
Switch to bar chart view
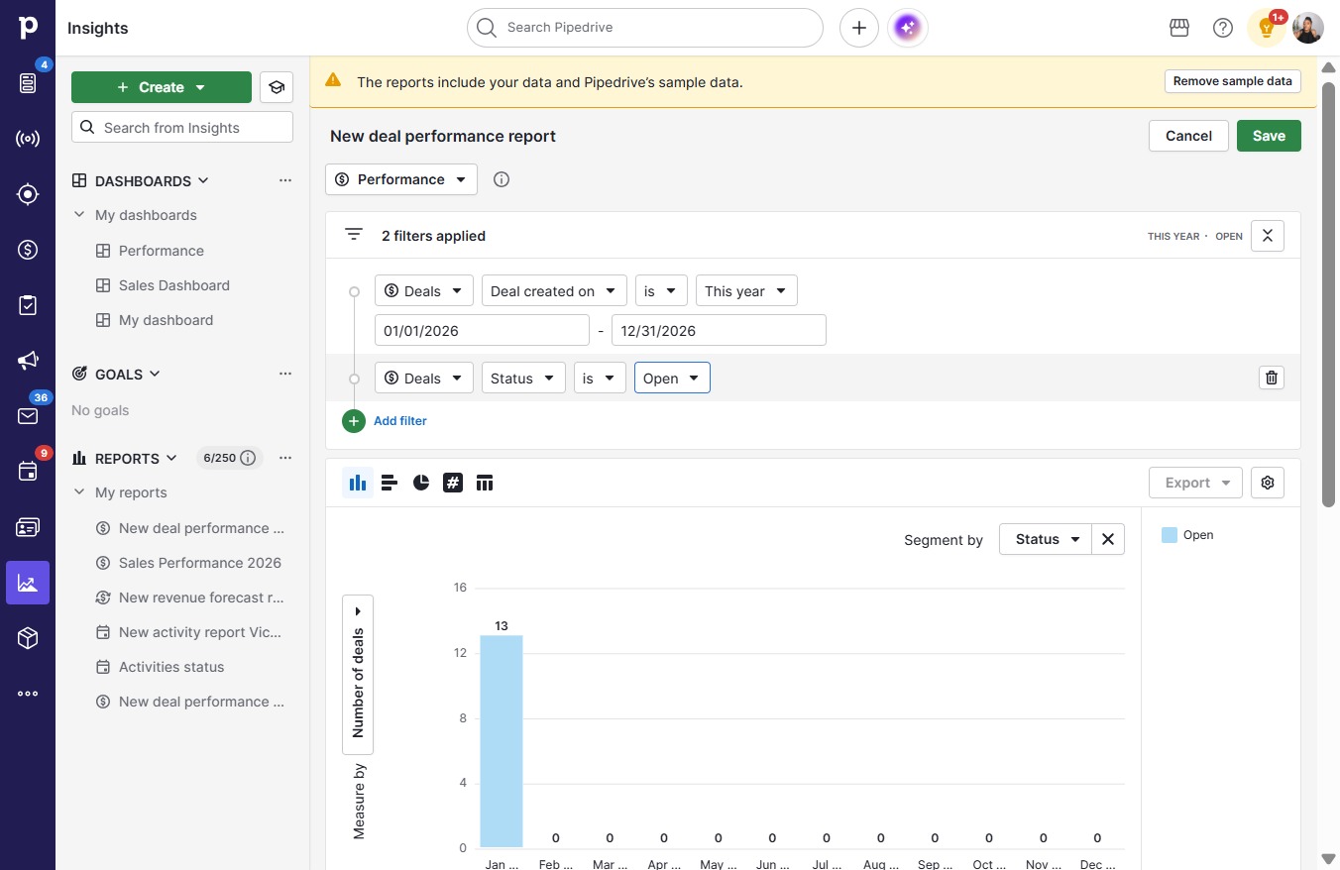[390, 483]
